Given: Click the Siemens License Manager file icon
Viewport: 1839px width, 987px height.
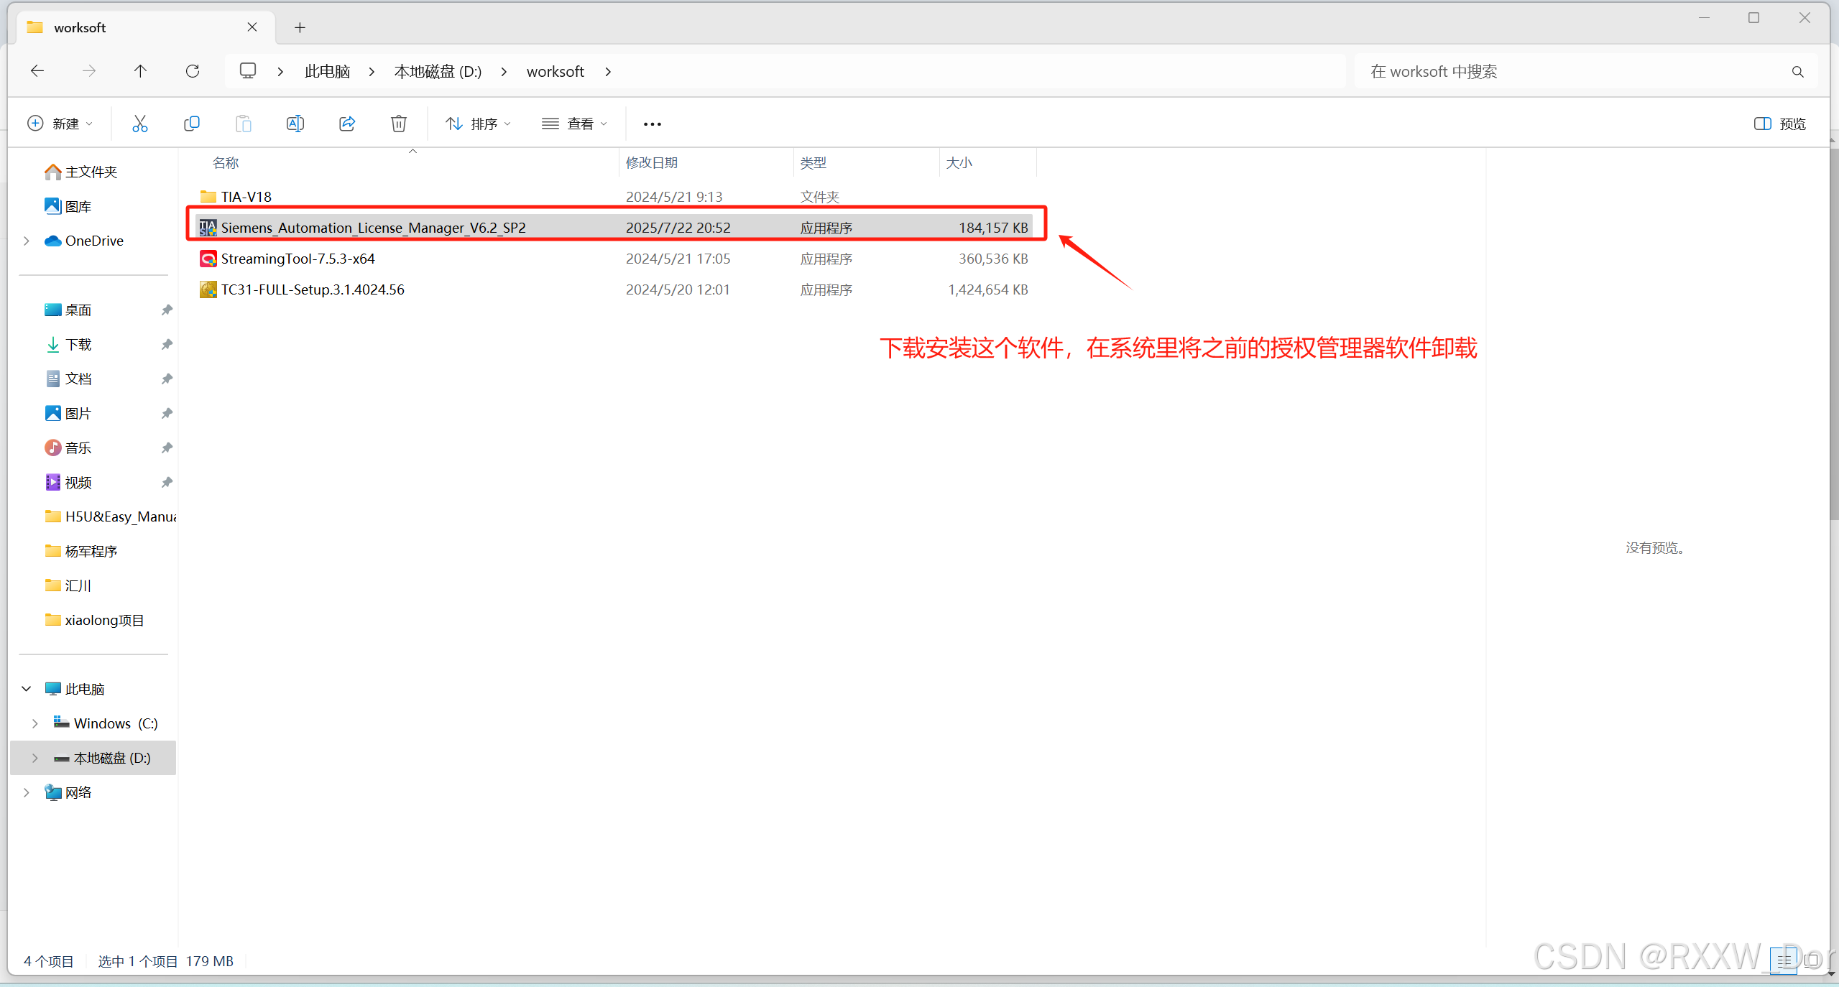Looking at the screenshot, I should 208,228.
